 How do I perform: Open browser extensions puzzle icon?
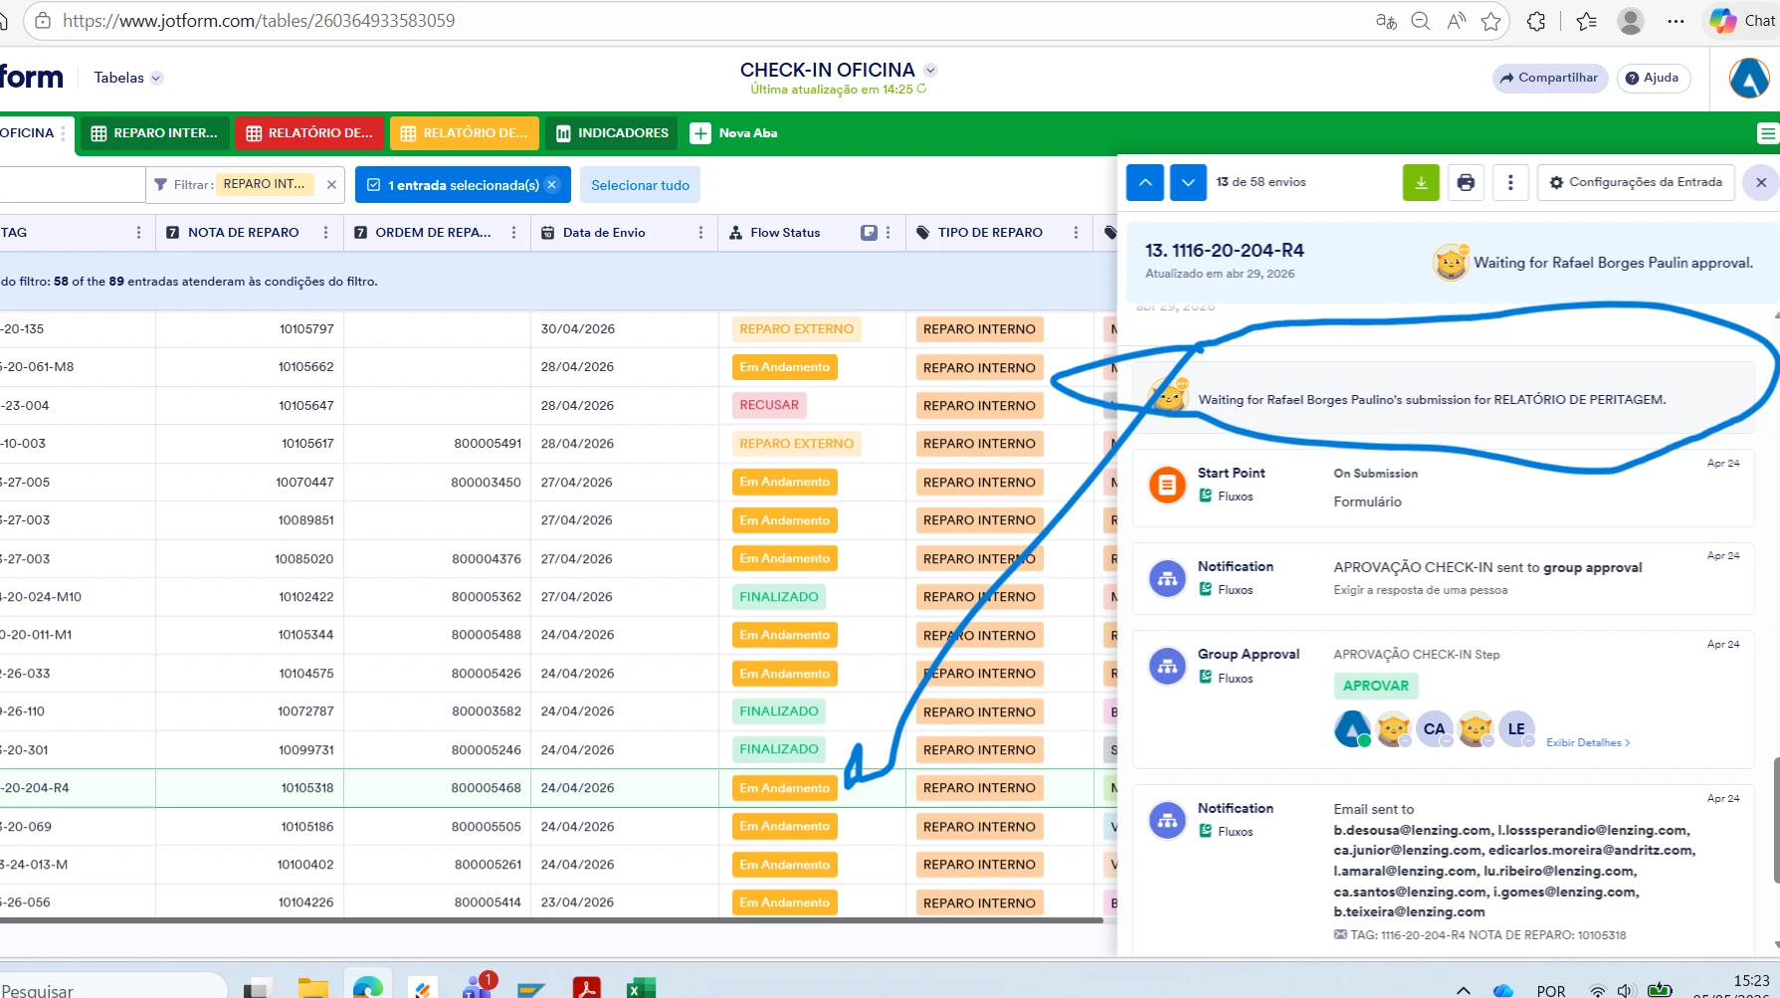click(x=1536, y=21)
